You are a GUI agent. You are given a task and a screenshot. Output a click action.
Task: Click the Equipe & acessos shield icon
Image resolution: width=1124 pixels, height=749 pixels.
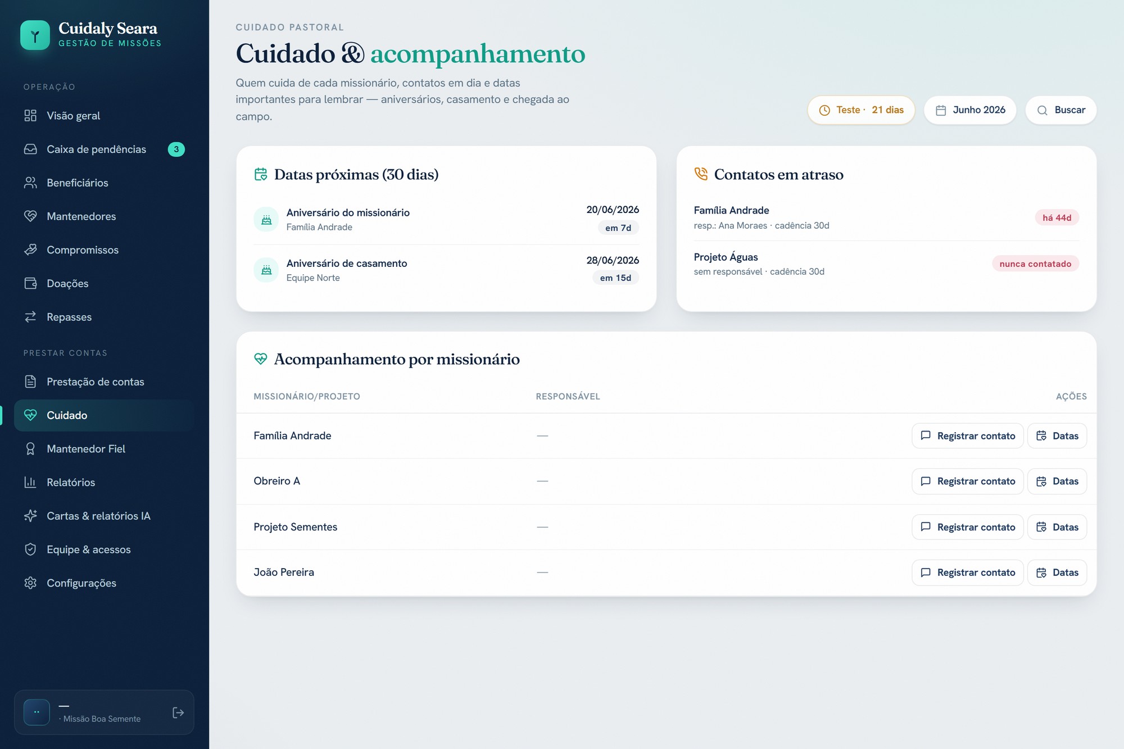point(30,550)
